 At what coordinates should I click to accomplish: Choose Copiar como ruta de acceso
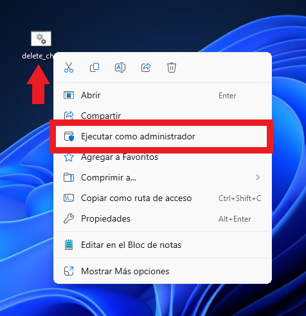click(x=163, y=198)
